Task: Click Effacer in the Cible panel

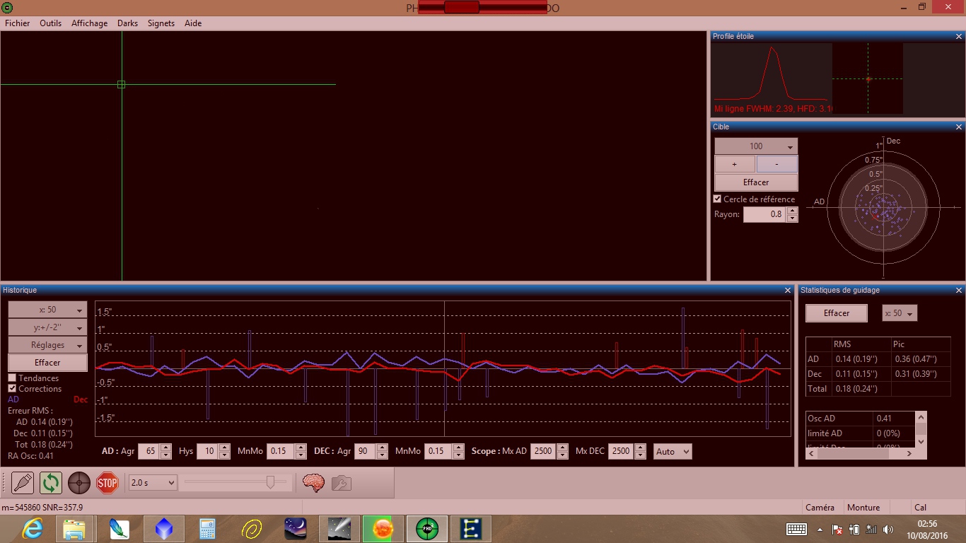Action: (x=756, y=182)
